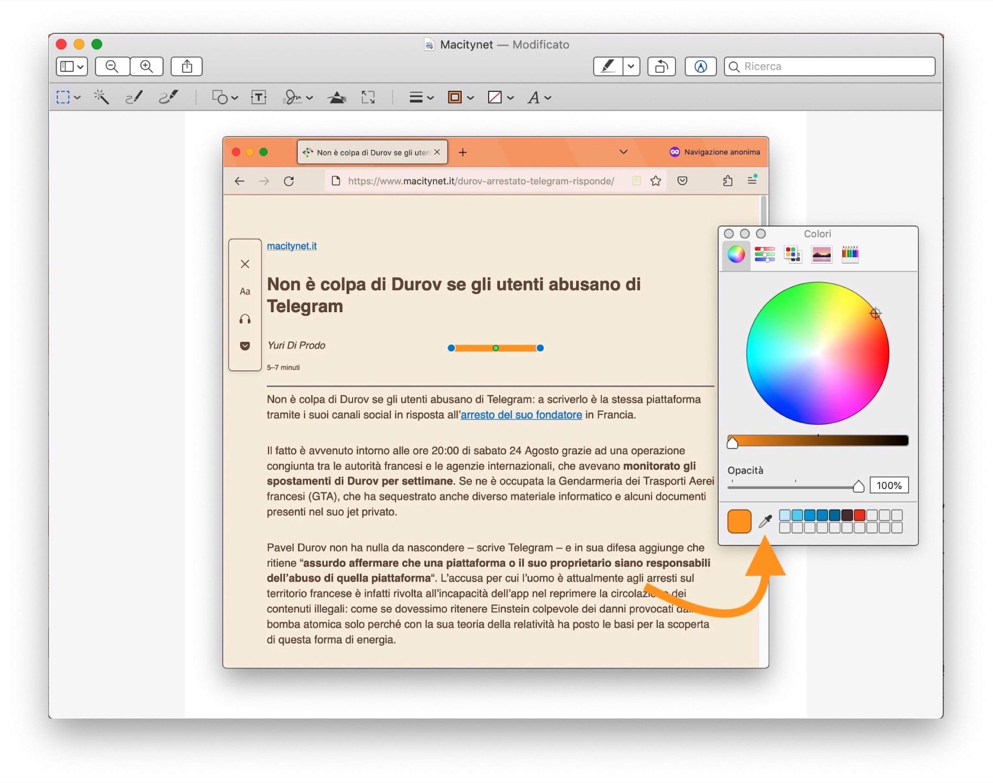Switch to Color Sliders tab
Viewport: 993px width, 783px height.
[x=764, y=254]
